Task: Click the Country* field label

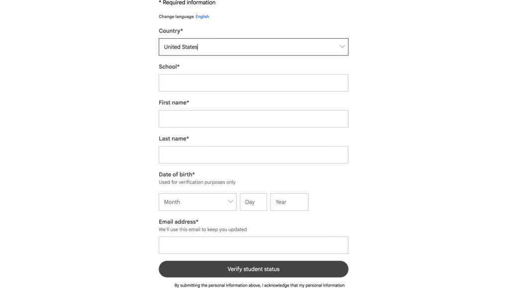Action: click(x=170, y=31)
